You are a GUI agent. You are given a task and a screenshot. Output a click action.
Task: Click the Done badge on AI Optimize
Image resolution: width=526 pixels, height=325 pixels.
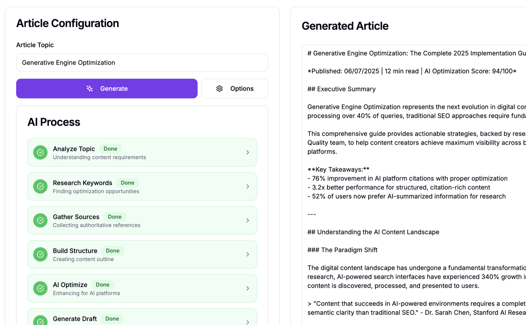pos(102,285)
